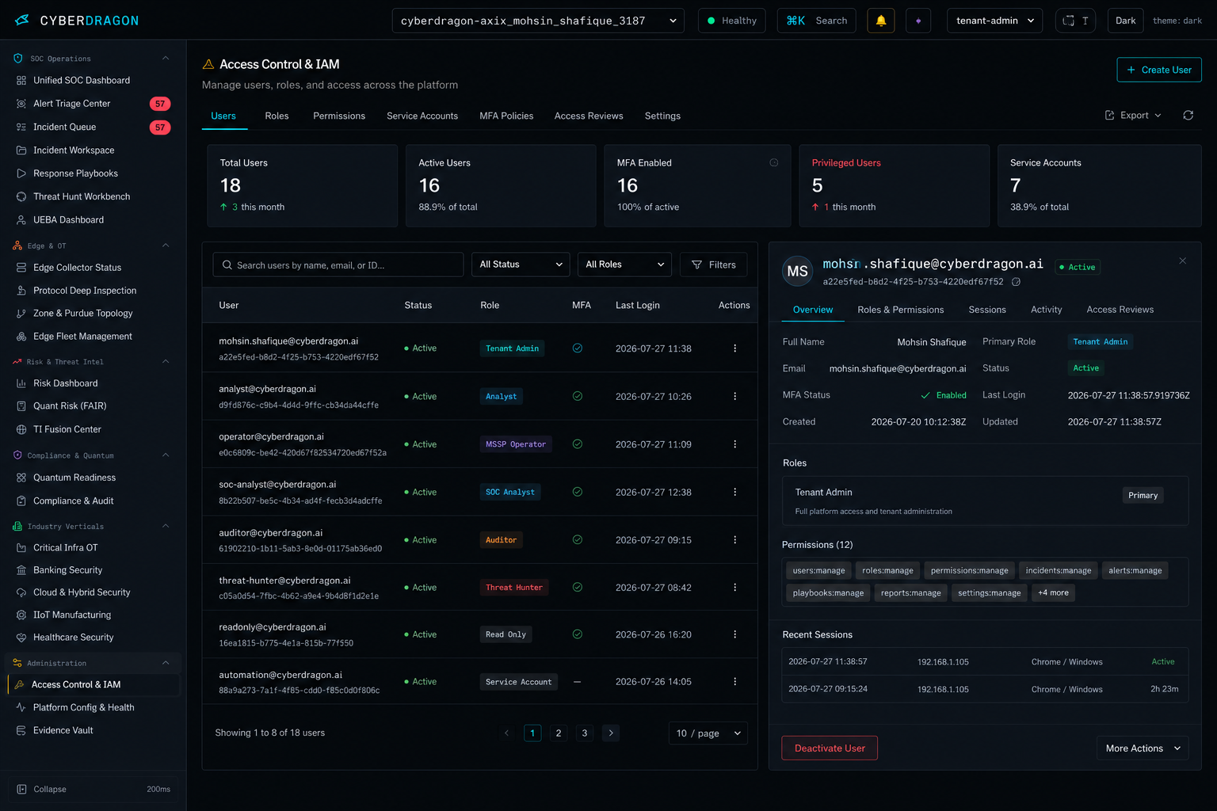Image resolution: width=1217 pixels, height=811 pixels.
Task: Open All Roles filter dropdown
Action: (624, 265)
